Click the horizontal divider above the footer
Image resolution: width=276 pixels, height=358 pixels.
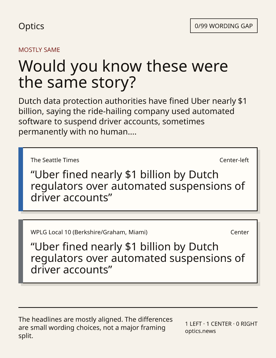coord(138,307)
